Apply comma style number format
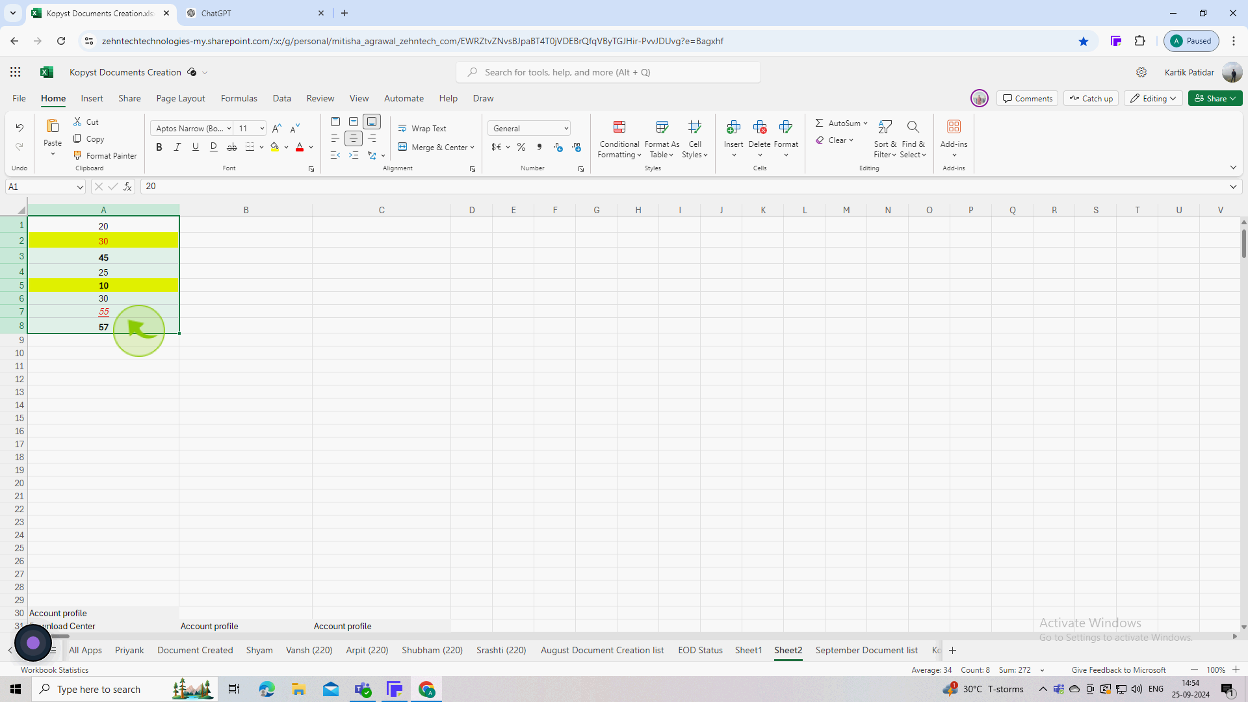This screenshot has width=1248, height=702. 539,148
